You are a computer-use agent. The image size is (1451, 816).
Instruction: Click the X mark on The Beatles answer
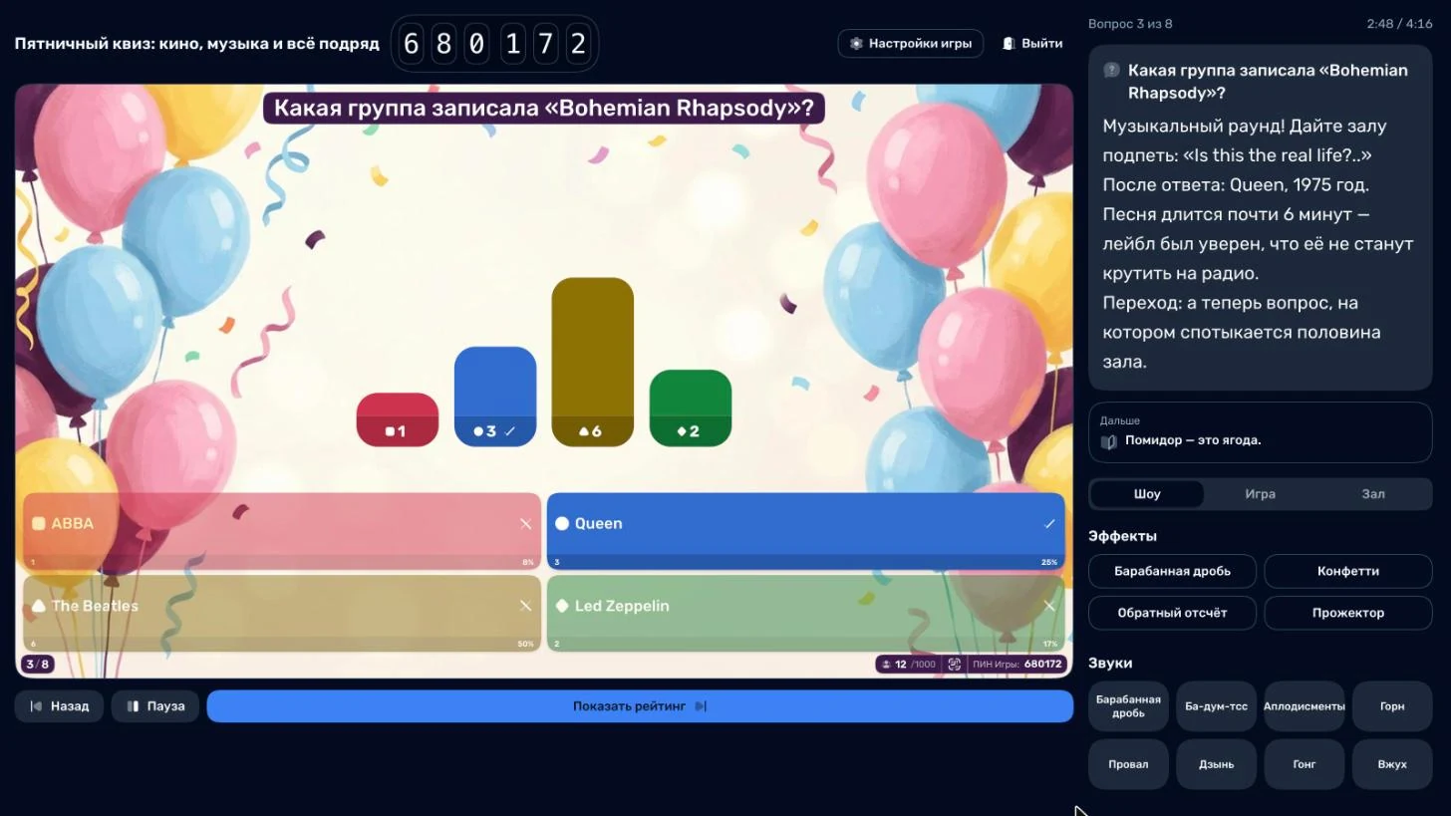pyautogui.click(x=526, y=606)
